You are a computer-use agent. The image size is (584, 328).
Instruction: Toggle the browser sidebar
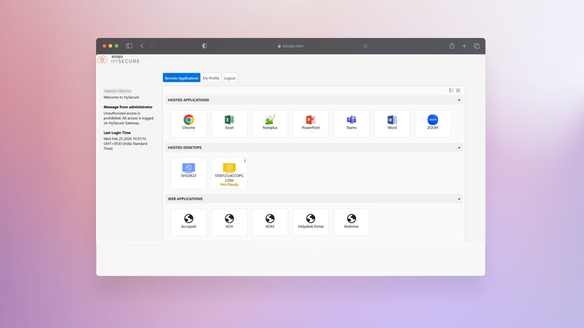[x=129, y=46]
